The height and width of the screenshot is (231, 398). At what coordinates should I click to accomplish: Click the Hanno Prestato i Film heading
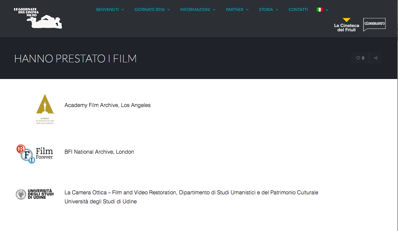coord(75,59)
